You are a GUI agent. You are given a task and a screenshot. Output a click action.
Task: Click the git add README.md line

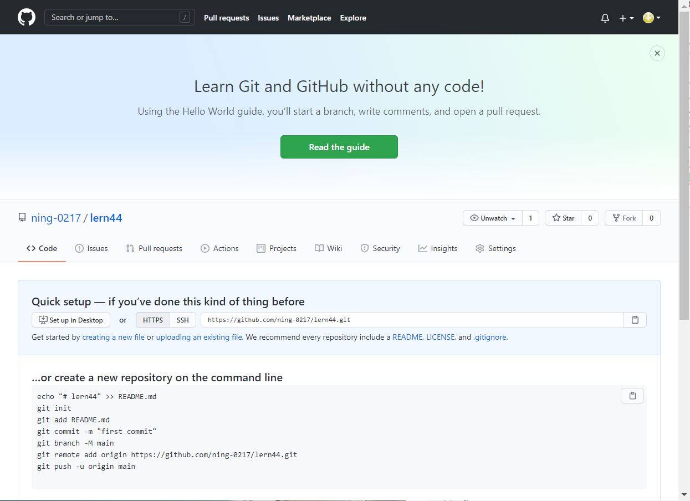(x=74, y=420)
